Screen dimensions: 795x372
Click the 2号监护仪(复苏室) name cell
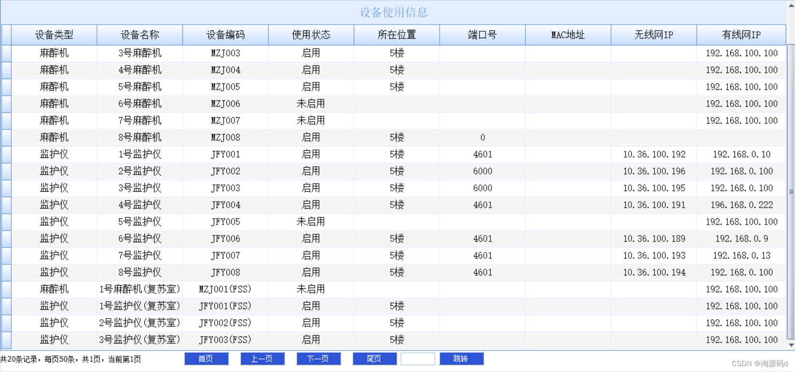pyautogui.click(x=140, y=323)
